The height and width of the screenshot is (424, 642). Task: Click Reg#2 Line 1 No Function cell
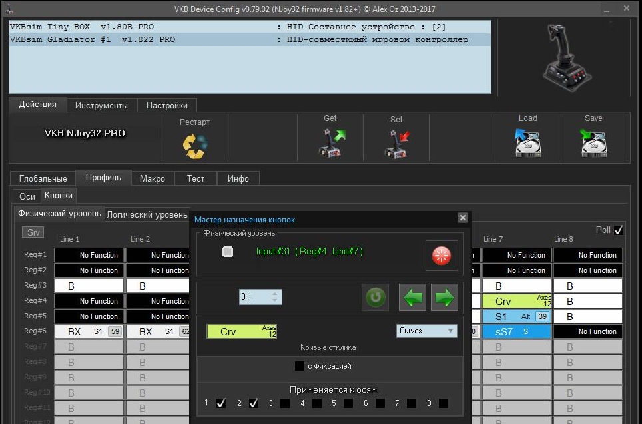coord(89,270)
